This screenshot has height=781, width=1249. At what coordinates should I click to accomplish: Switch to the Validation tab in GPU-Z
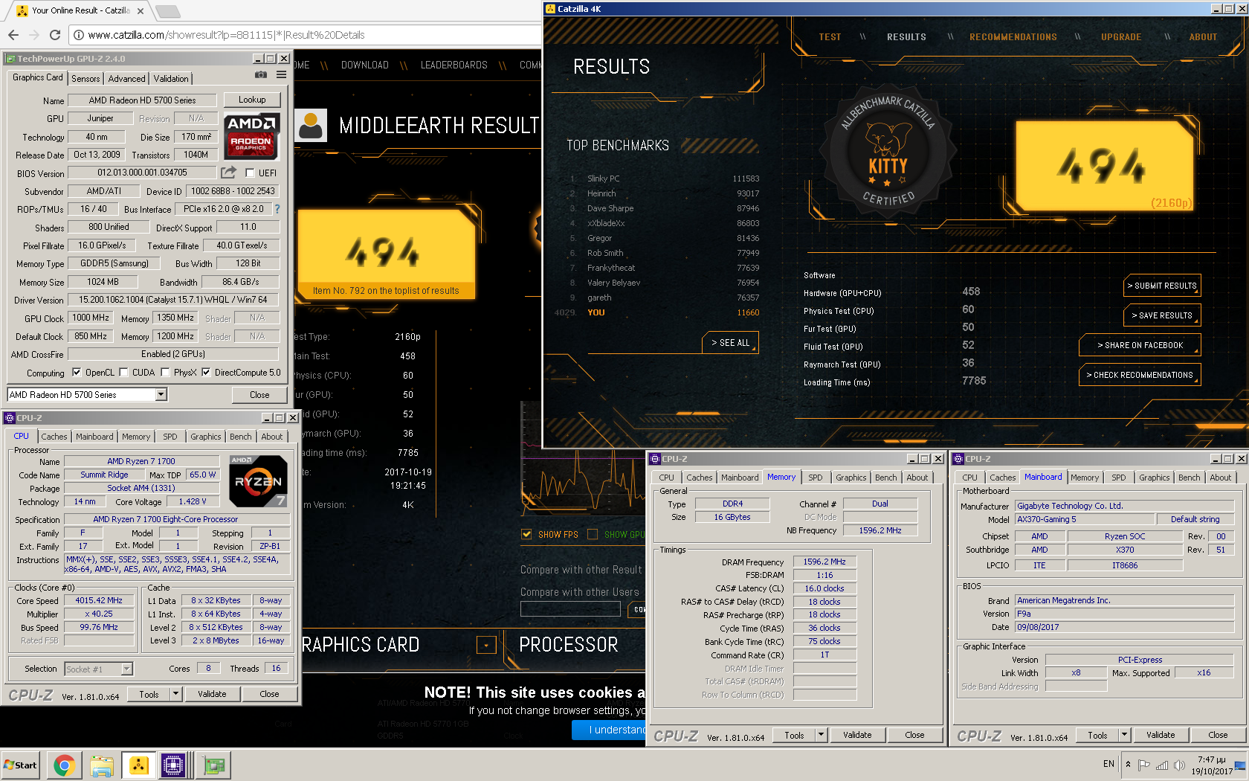pos(171,78)
